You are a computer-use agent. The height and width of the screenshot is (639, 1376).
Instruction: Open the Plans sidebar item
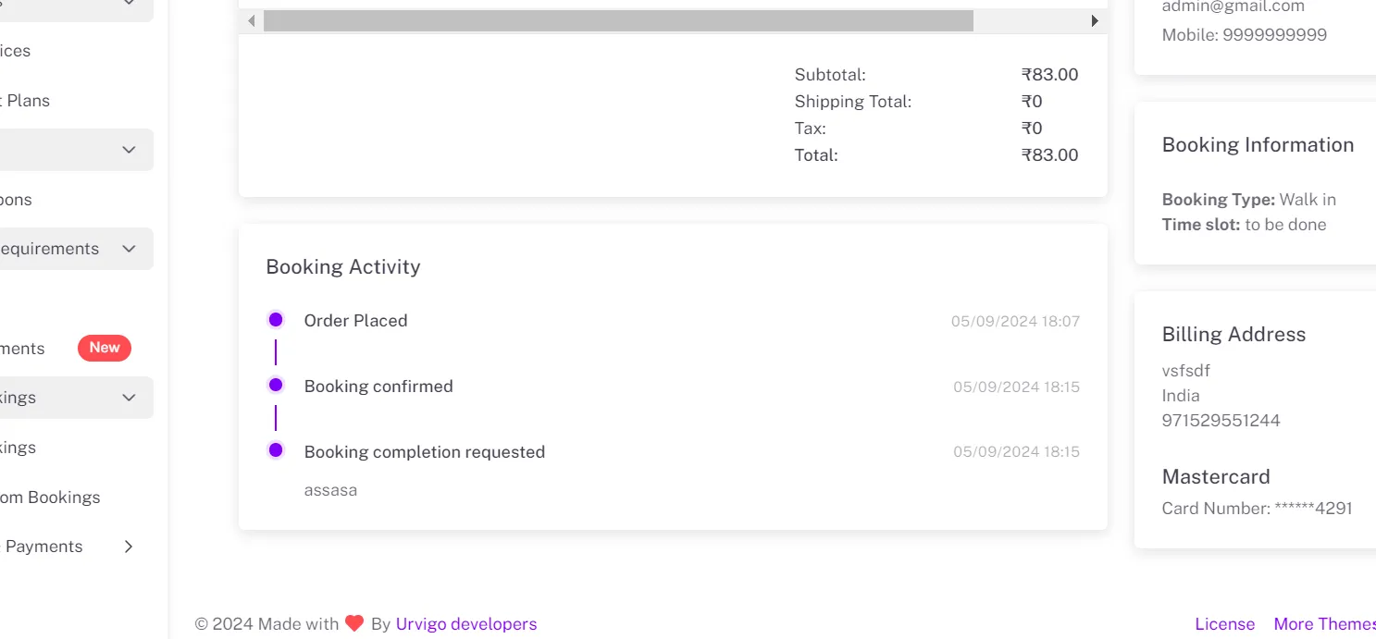point(28,101)
